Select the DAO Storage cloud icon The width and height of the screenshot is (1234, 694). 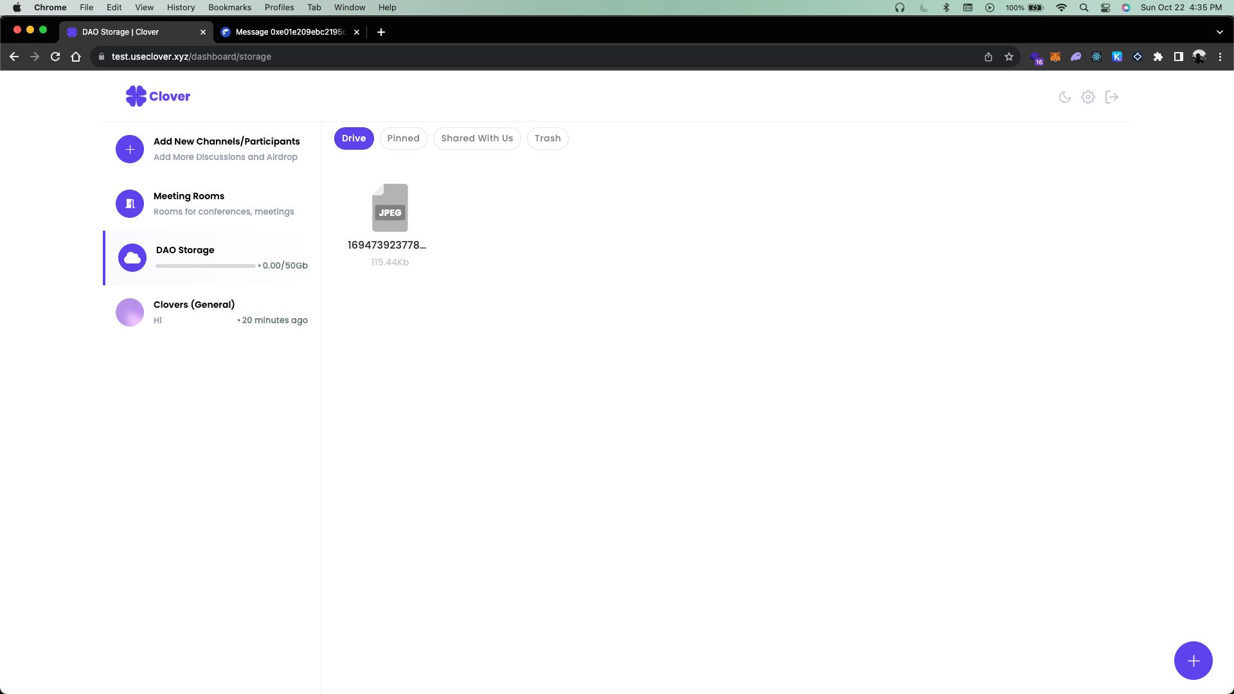pos(132,258)
